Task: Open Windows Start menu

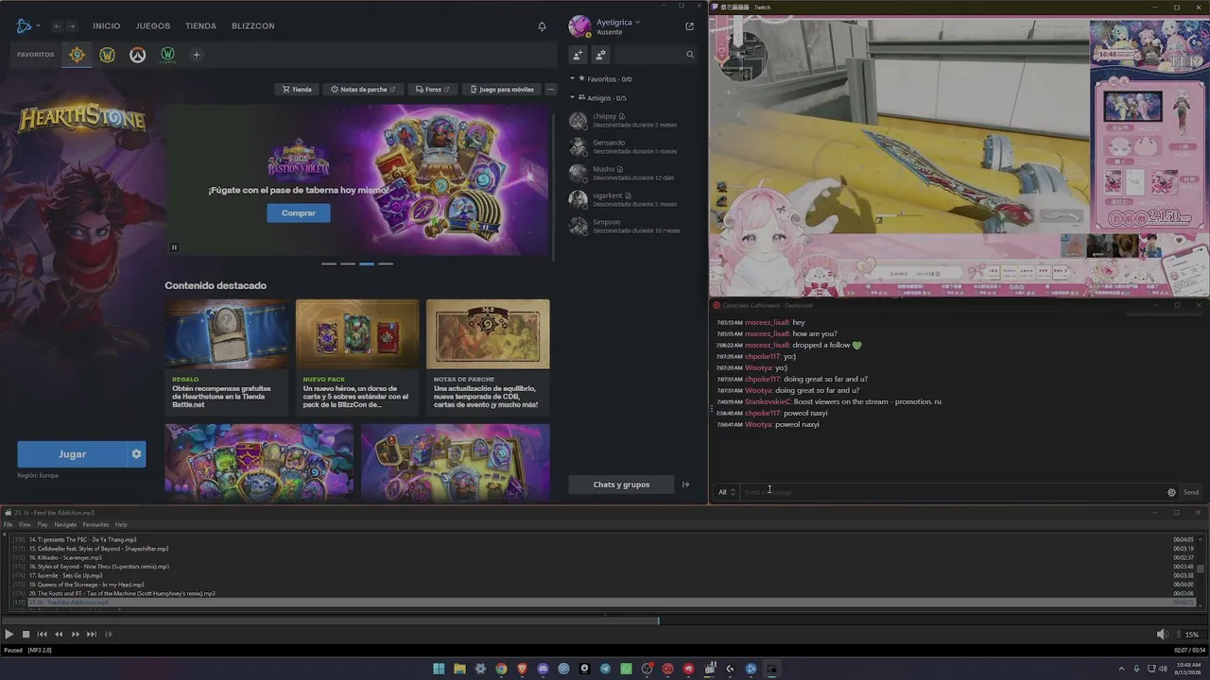Action: click(x=439, y=669)
